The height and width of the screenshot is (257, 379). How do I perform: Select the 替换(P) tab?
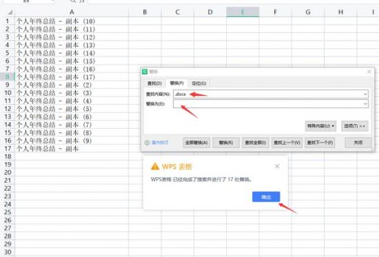[x=176, y=83]
